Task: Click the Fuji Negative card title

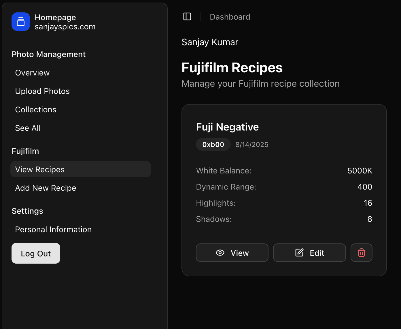Action: coord(227,127)
